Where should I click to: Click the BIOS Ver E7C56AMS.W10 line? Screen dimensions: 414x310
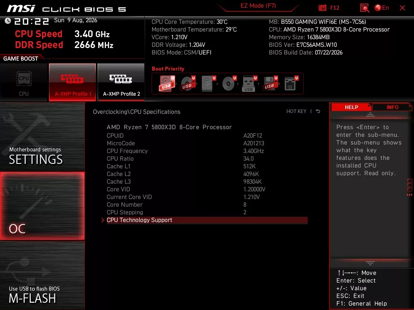click(303, 45)
